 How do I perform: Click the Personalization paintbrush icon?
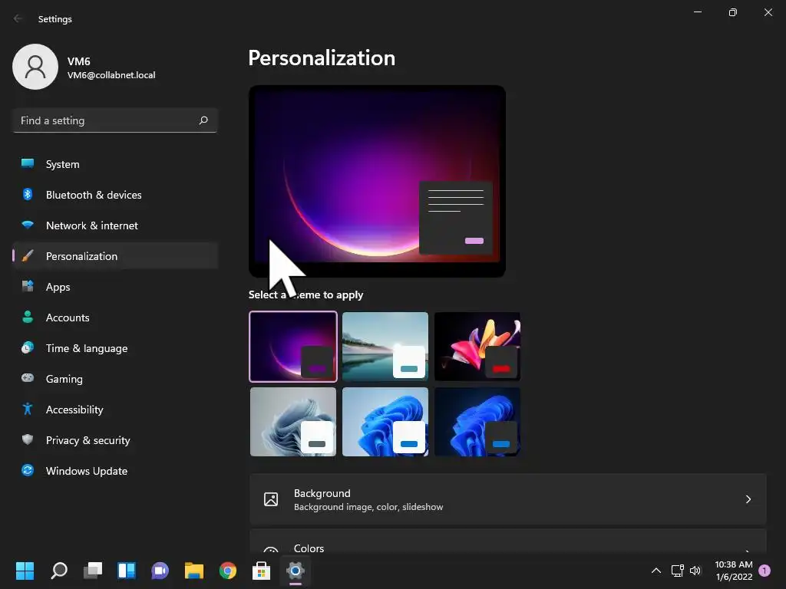(x=28, y=256)
